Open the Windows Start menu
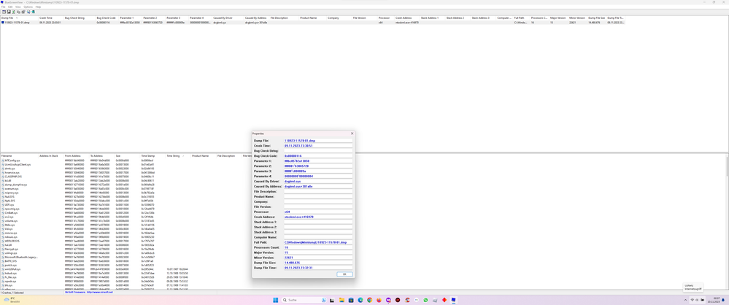729x305 pixels. pyautogui.click(x=276, y=300)
